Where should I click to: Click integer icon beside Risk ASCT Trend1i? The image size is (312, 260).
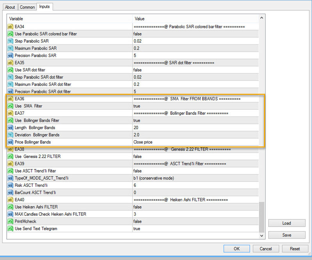pos(11,186)
